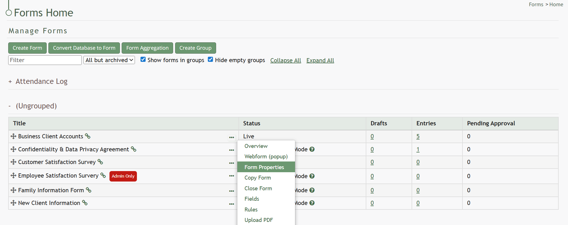The height and width of the screenshot is (225, 568).
Task: Click drag handle icon for Business Client Accounts
Action: (13, 136)
